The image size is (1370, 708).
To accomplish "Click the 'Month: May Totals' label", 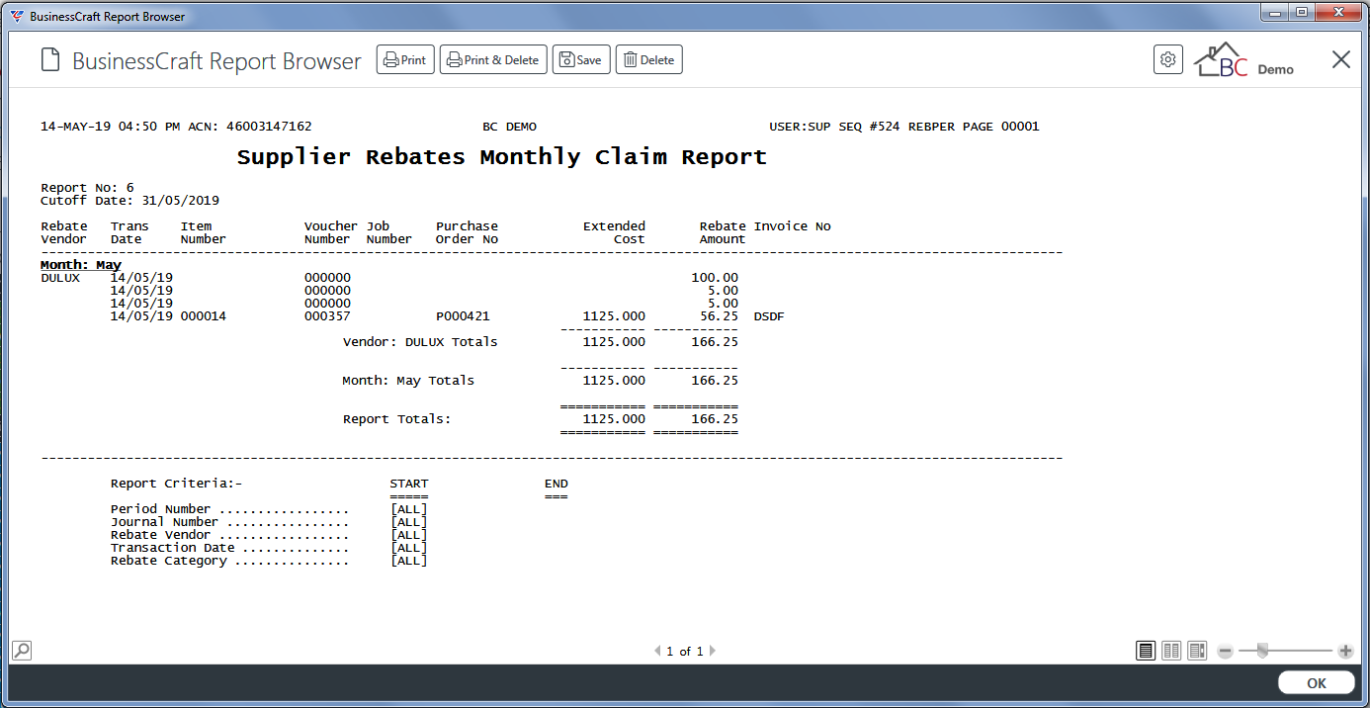I will point(408,381).
